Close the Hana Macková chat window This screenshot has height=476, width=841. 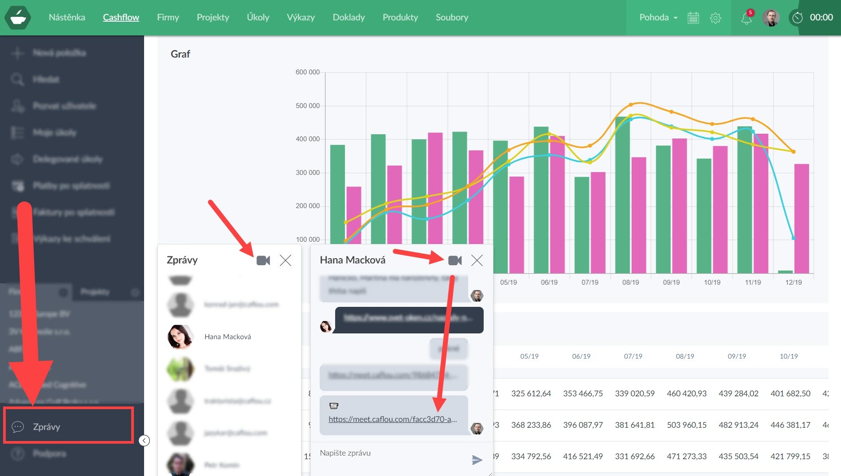477,260
